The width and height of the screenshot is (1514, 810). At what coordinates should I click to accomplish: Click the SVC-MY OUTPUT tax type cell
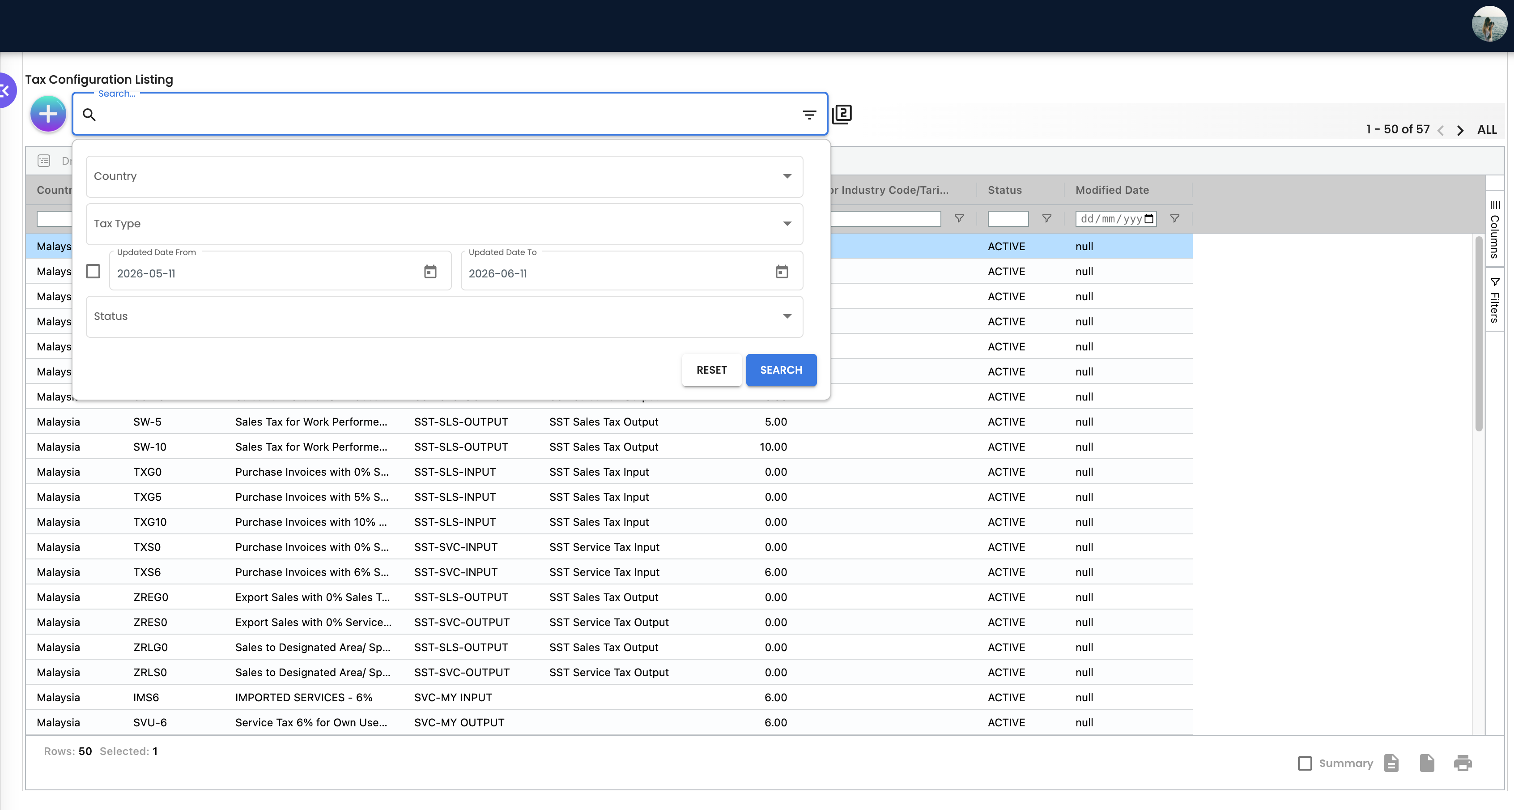point(459,722)
